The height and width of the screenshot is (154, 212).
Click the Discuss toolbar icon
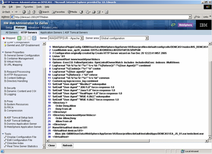[107, 12]
